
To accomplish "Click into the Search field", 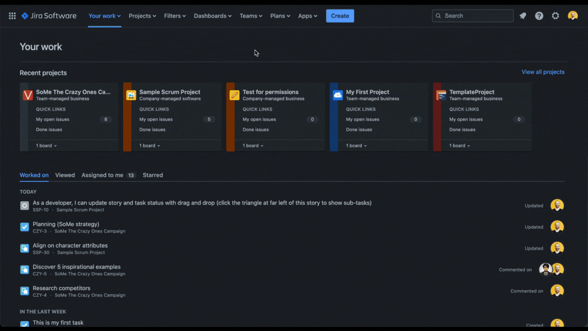I will 473,16.
